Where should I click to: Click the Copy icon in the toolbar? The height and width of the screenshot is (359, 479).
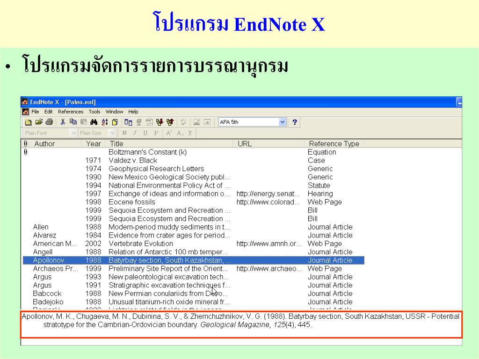coord(73,122)
